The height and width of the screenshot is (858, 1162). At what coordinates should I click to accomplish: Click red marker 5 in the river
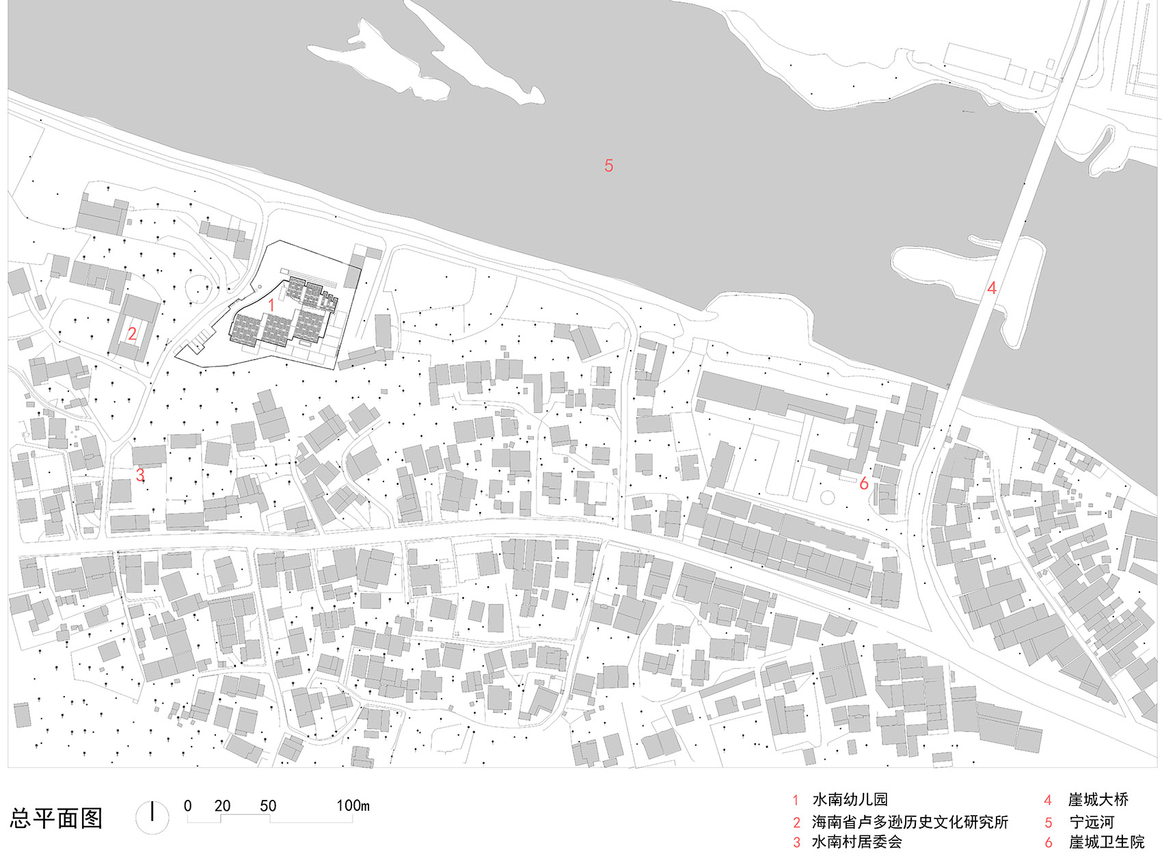(608, 165)
